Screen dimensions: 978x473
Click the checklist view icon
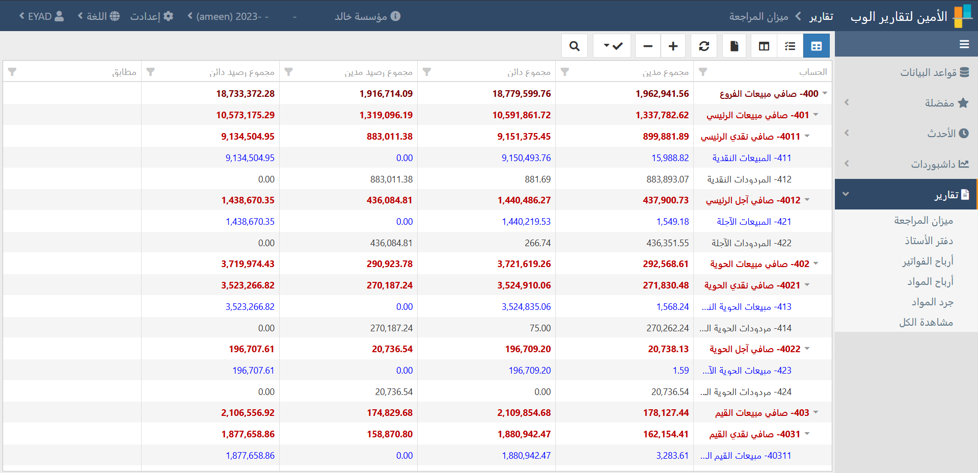[790, 46]
